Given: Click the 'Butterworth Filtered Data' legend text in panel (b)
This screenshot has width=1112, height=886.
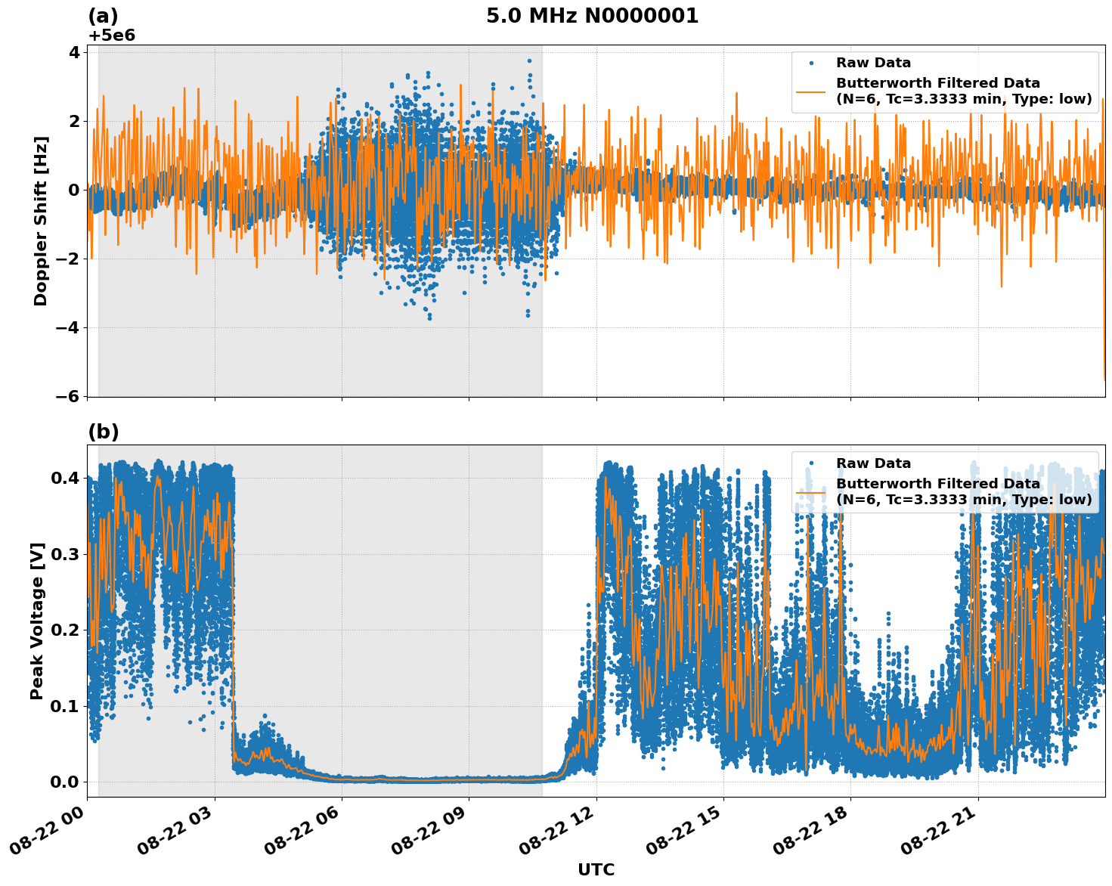Looking at the screenshot, I should [937, 484].
